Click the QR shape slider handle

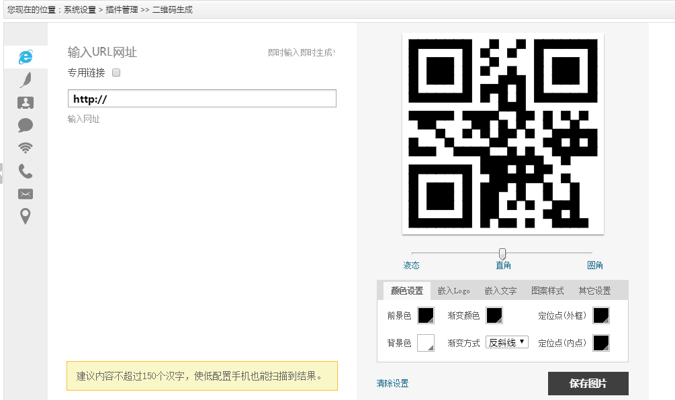(502, 254)
